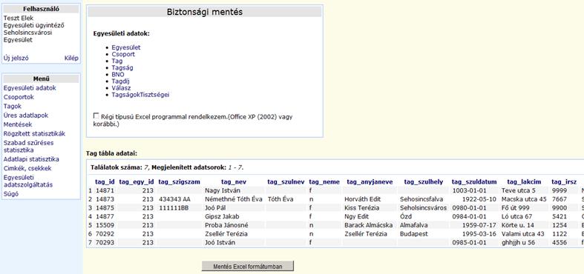Click the Barack Almácska cell
Screen dimensions: 584x274
[x=368, y=225]
